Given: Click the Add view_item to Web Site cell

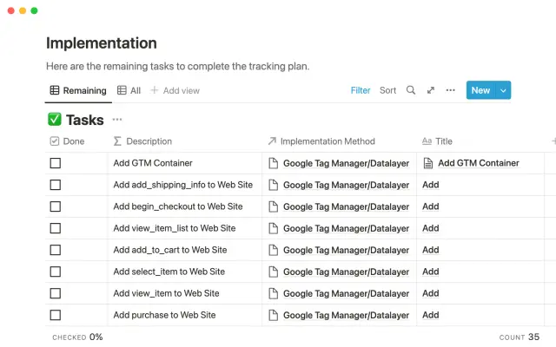Looking at the screenshot, I should coord(185,293).
